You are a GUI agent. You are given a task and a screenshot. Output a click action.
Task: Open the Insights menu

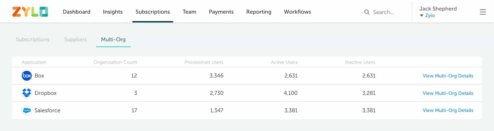(x=113, y=12)
